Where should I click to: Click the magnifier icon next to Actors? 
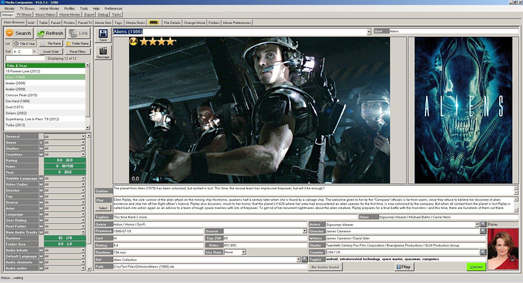coord(483,224)
